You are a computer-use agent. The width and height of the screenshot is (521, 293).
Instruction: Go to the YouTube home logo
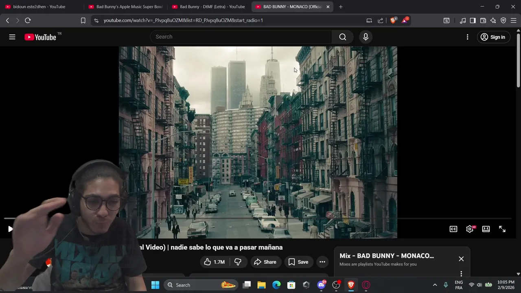pos(40,37)
